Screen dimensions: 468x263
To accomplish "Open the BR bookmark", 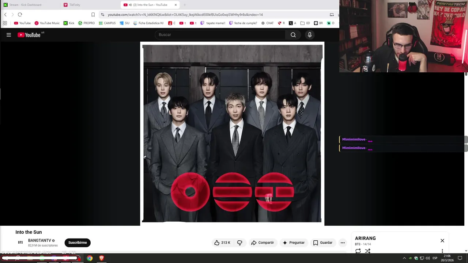I will pos(318,23).
